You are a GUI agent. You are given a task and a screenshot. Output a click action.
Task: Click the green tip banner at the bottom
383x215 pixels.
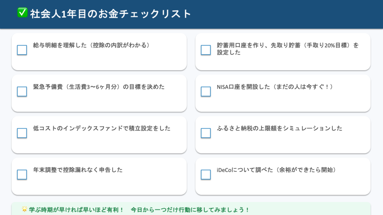[191, 209]
